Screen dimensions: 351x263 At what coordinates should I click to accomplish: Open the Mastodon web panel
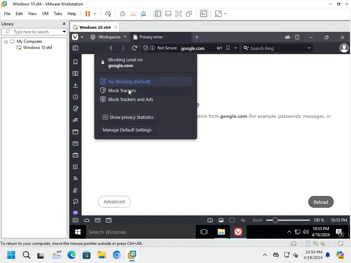tap(75, 213)
